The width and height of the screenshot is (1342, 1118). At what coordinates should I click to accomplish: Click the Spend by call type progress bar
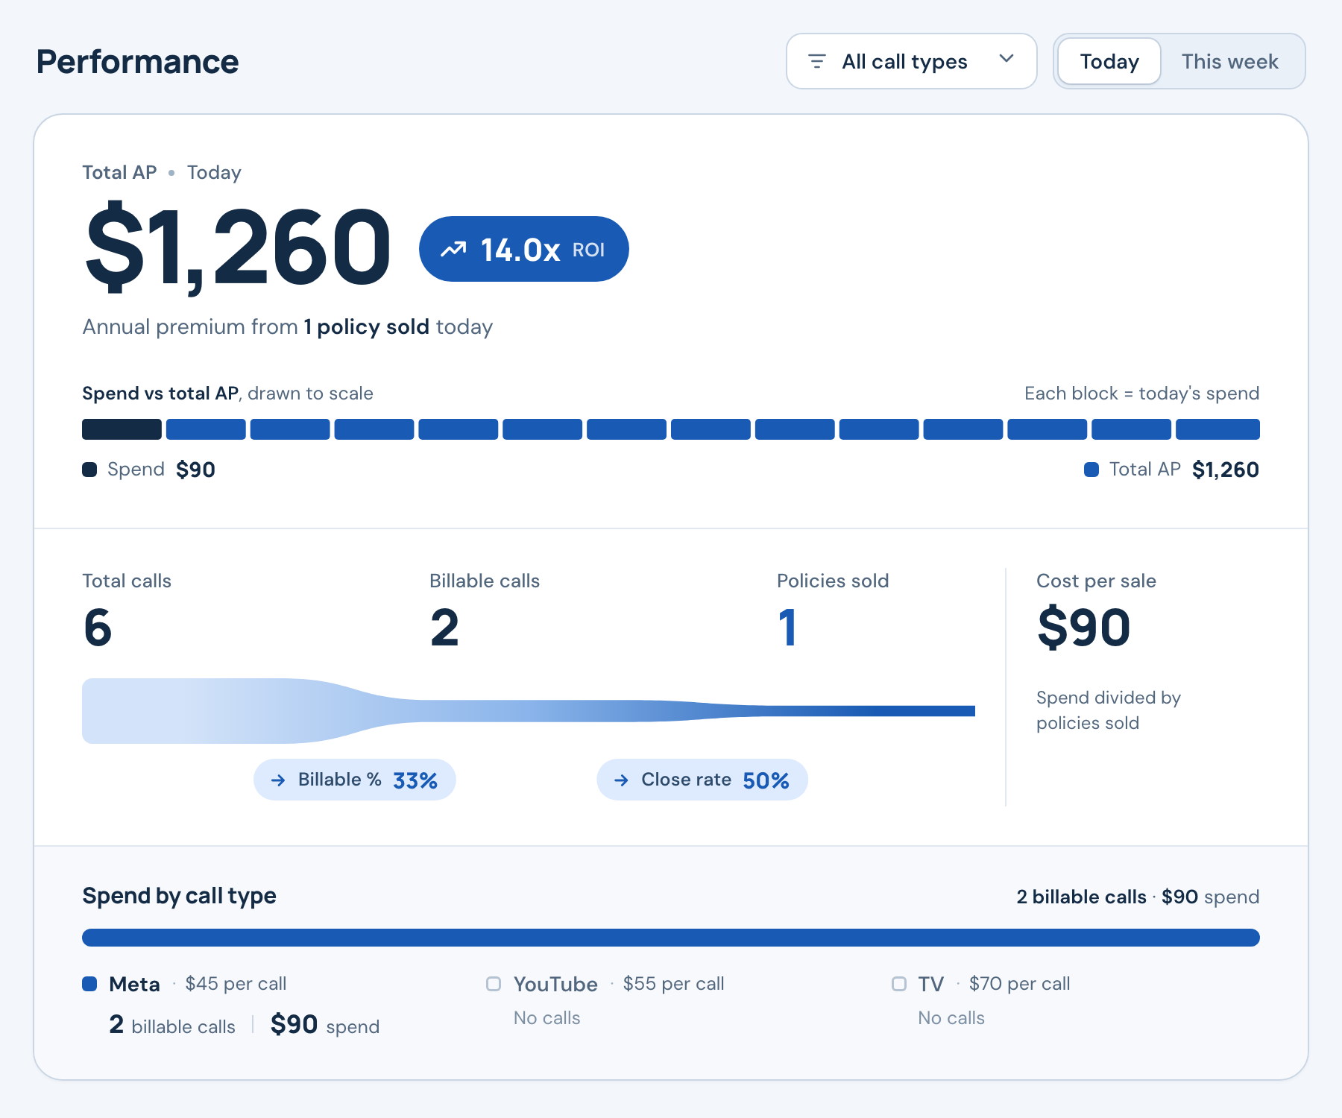671,938
